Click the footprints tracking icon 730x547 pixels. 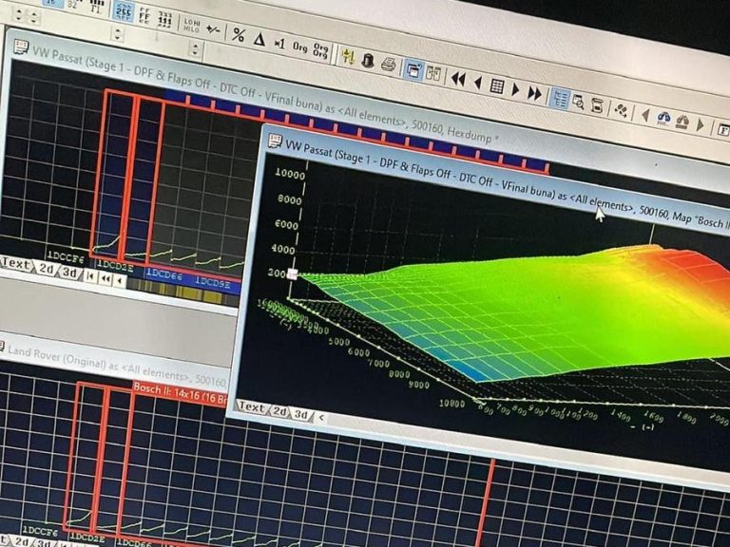point(622,110)
